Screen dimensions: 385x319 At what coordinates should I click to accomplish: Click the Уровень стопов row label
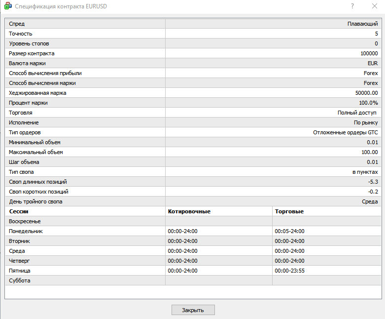(x=29, y=43)
